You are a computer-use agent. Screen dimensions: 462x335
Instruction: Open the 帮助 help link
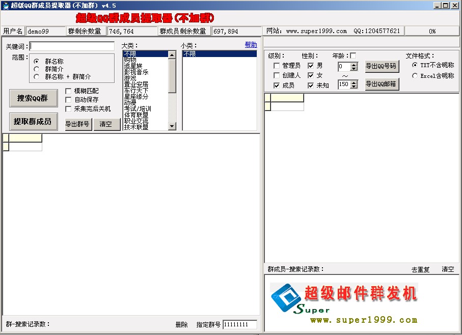coord(251,44)
